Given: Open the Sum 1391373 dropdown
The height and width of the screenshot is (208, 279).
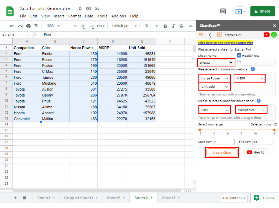Looking at the screenshot, I should point(234,198).
